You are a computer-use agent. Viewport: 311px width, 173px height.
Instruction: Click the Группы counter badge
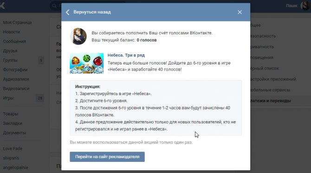41,60
